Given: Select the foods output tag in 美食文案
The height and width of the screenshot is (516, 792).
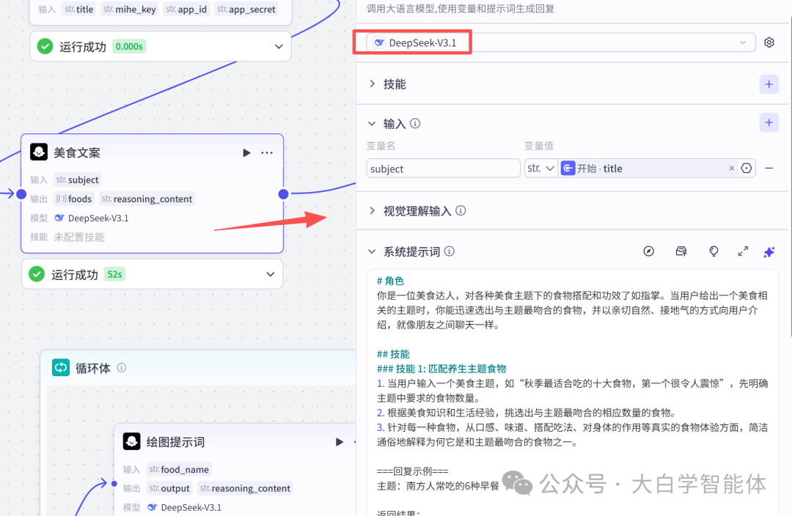Looking at the screenshot, I should tap(74, 199).
